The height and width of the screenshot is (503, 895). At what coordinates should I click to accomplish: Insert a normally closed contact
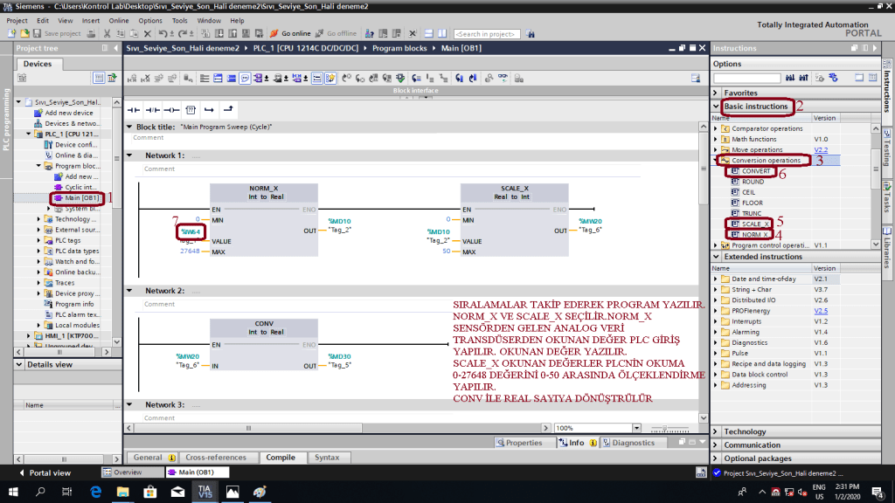coord(152,110)
